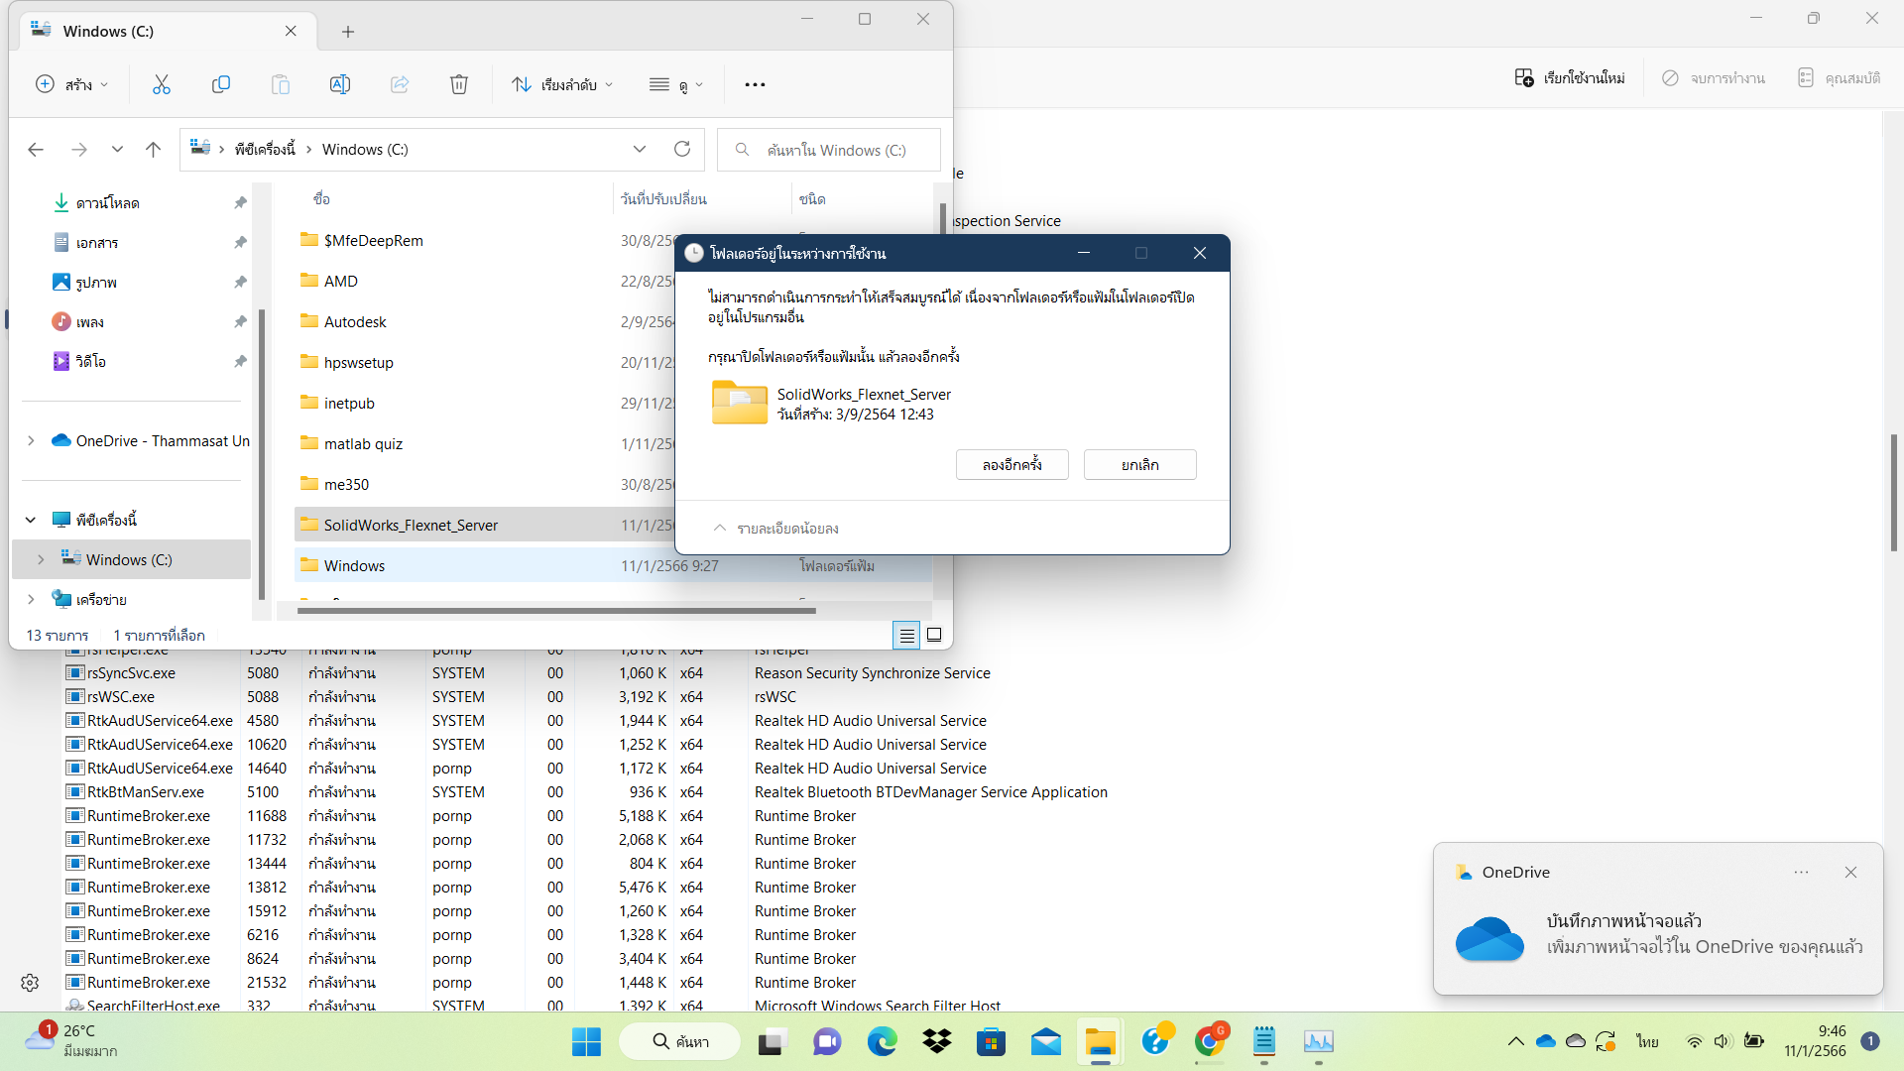Click the Copy icon in Explorer toolbar
The height and width of the screenshot is (1071, 1904).
[x=221, y=84]
